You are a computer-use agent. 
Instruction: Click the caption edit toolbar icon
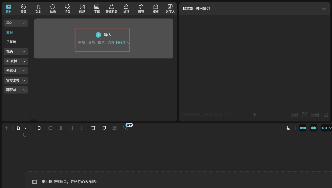coord(115,128)
